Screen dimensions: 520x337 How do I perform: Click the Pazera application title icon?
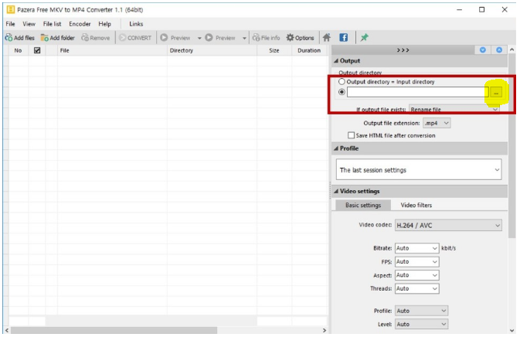point(11,9)
